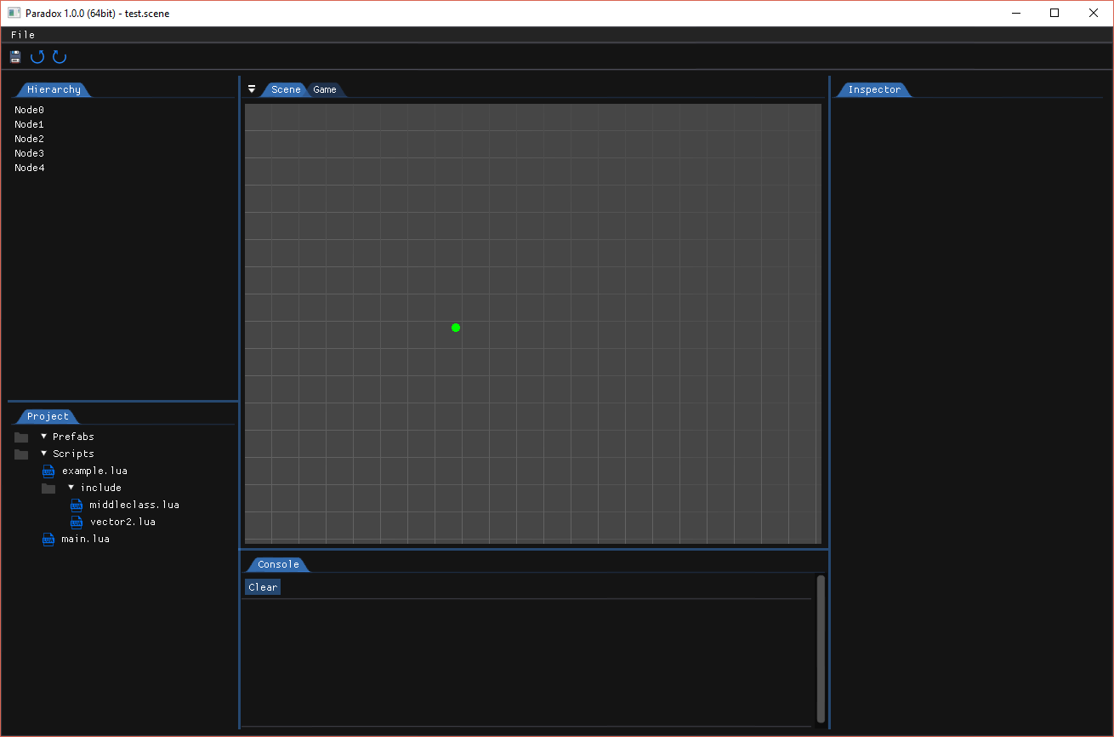
Task: Open the File menu
Action: coord(23,35)
